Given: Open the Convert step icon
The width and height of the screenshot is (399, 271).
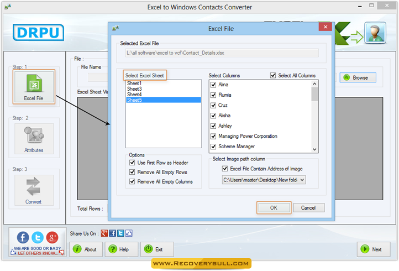Looking at the screenshot, I should click(x=34, y=190).
